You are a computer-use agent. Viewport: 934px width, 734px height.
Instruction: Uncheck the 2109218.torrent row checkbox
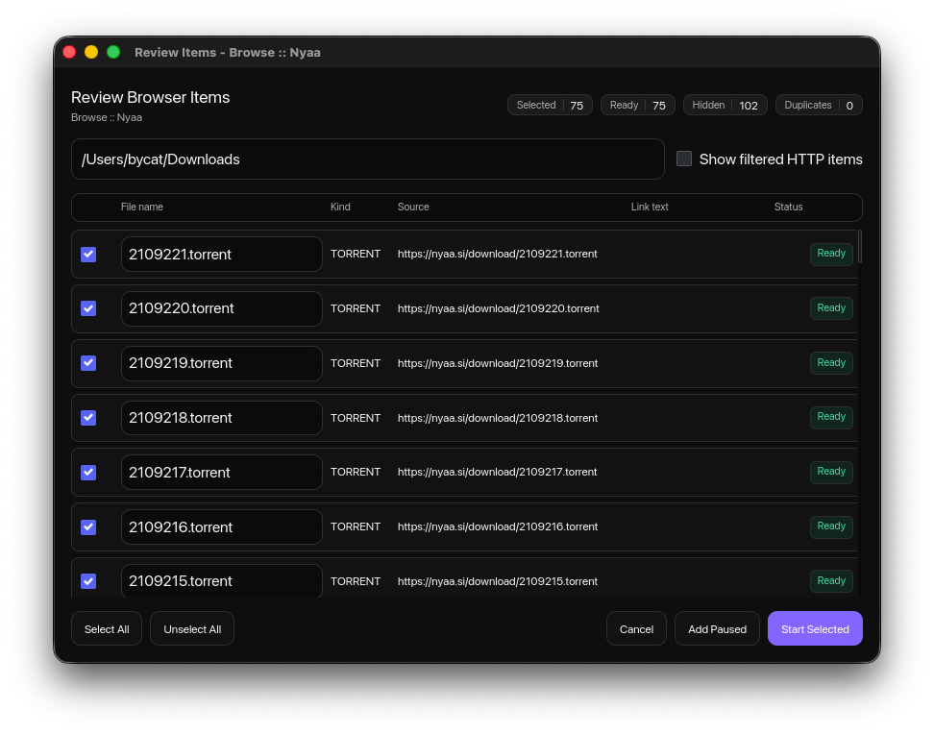[88, 418]
